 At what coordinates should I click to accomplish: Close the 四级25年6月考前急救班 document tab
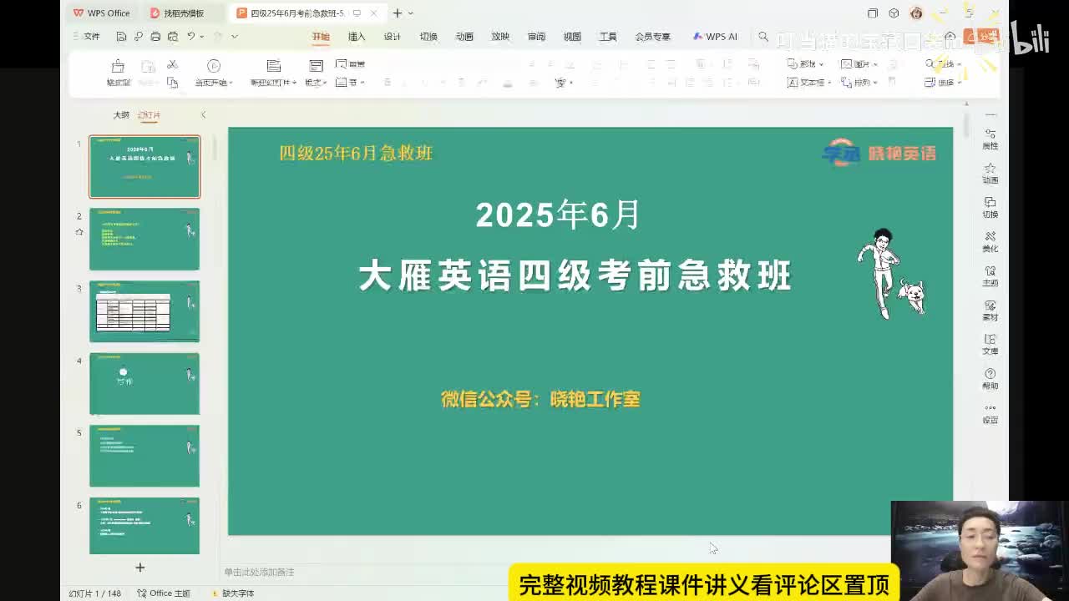374,13
